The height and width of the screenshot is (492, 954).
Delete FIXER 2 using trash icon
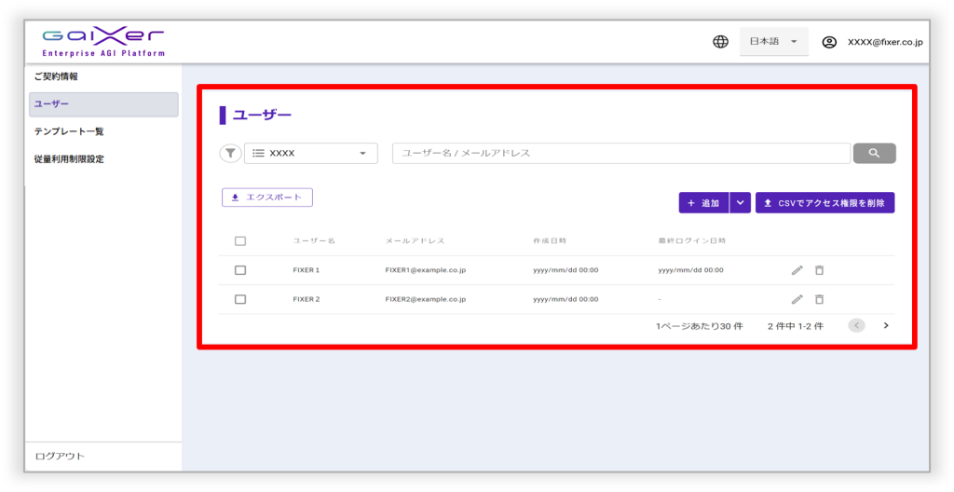819,299
